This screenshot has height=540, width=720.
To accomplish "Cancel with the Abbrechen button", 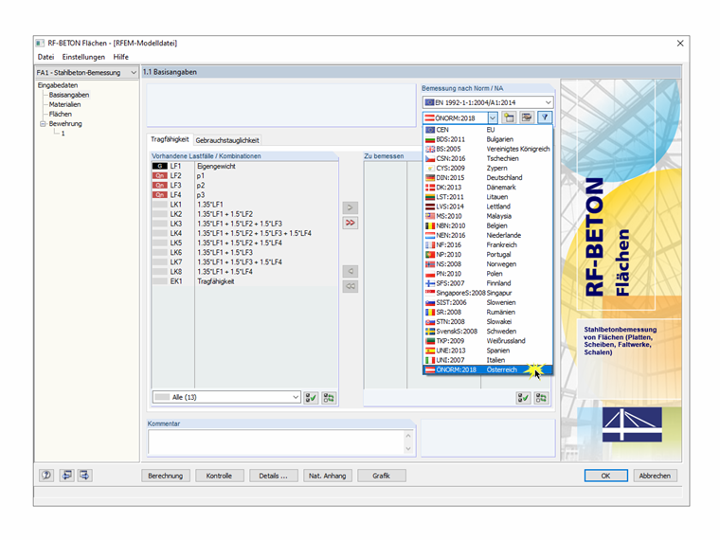I will 655,476.
